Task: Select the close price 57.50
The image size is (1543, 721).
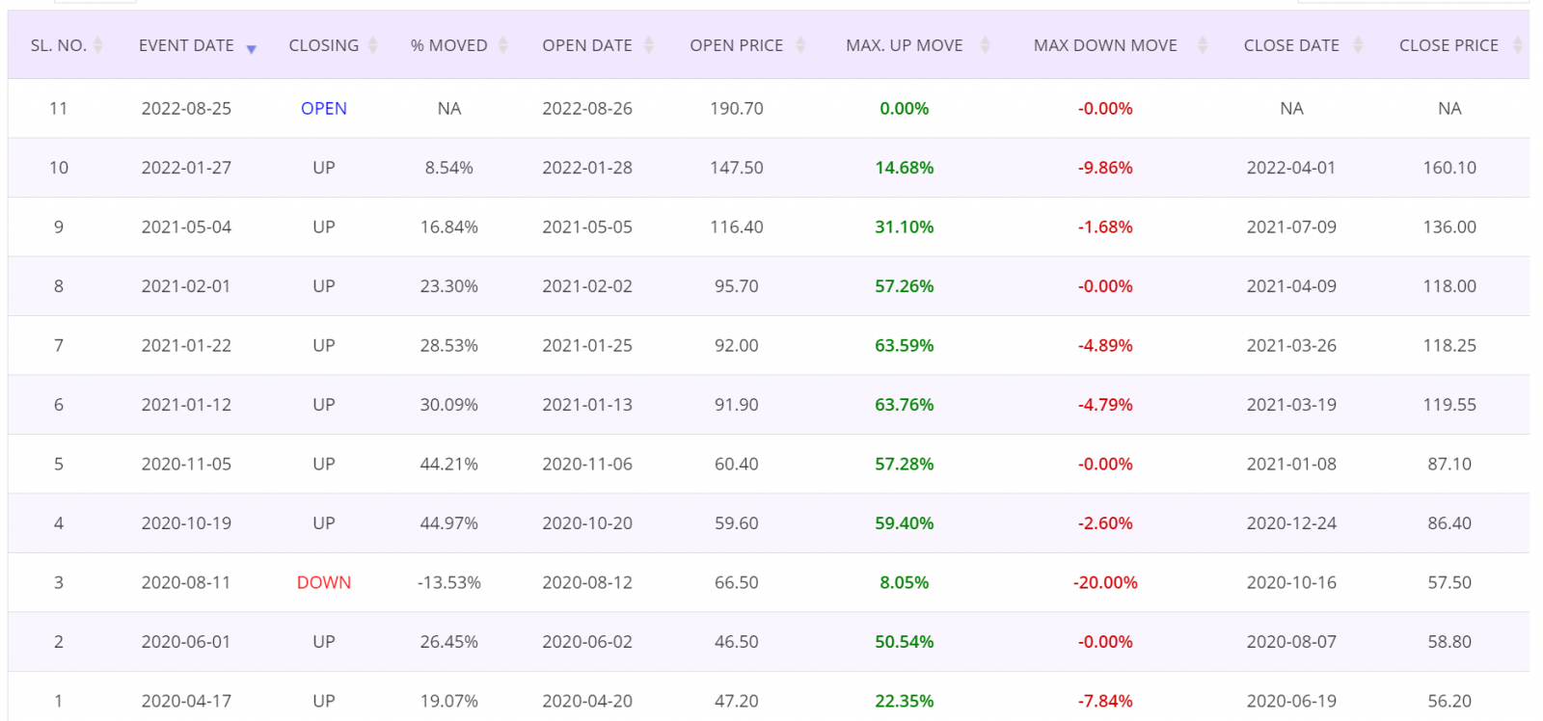Action: (x=1449, y=582)
